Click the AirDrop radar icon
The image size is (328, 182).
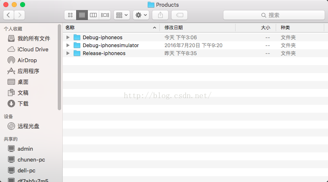tap(11, 60)
